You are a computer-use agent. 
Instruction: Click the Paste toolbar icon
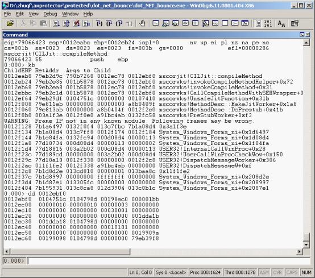click(x=43, y=23)
